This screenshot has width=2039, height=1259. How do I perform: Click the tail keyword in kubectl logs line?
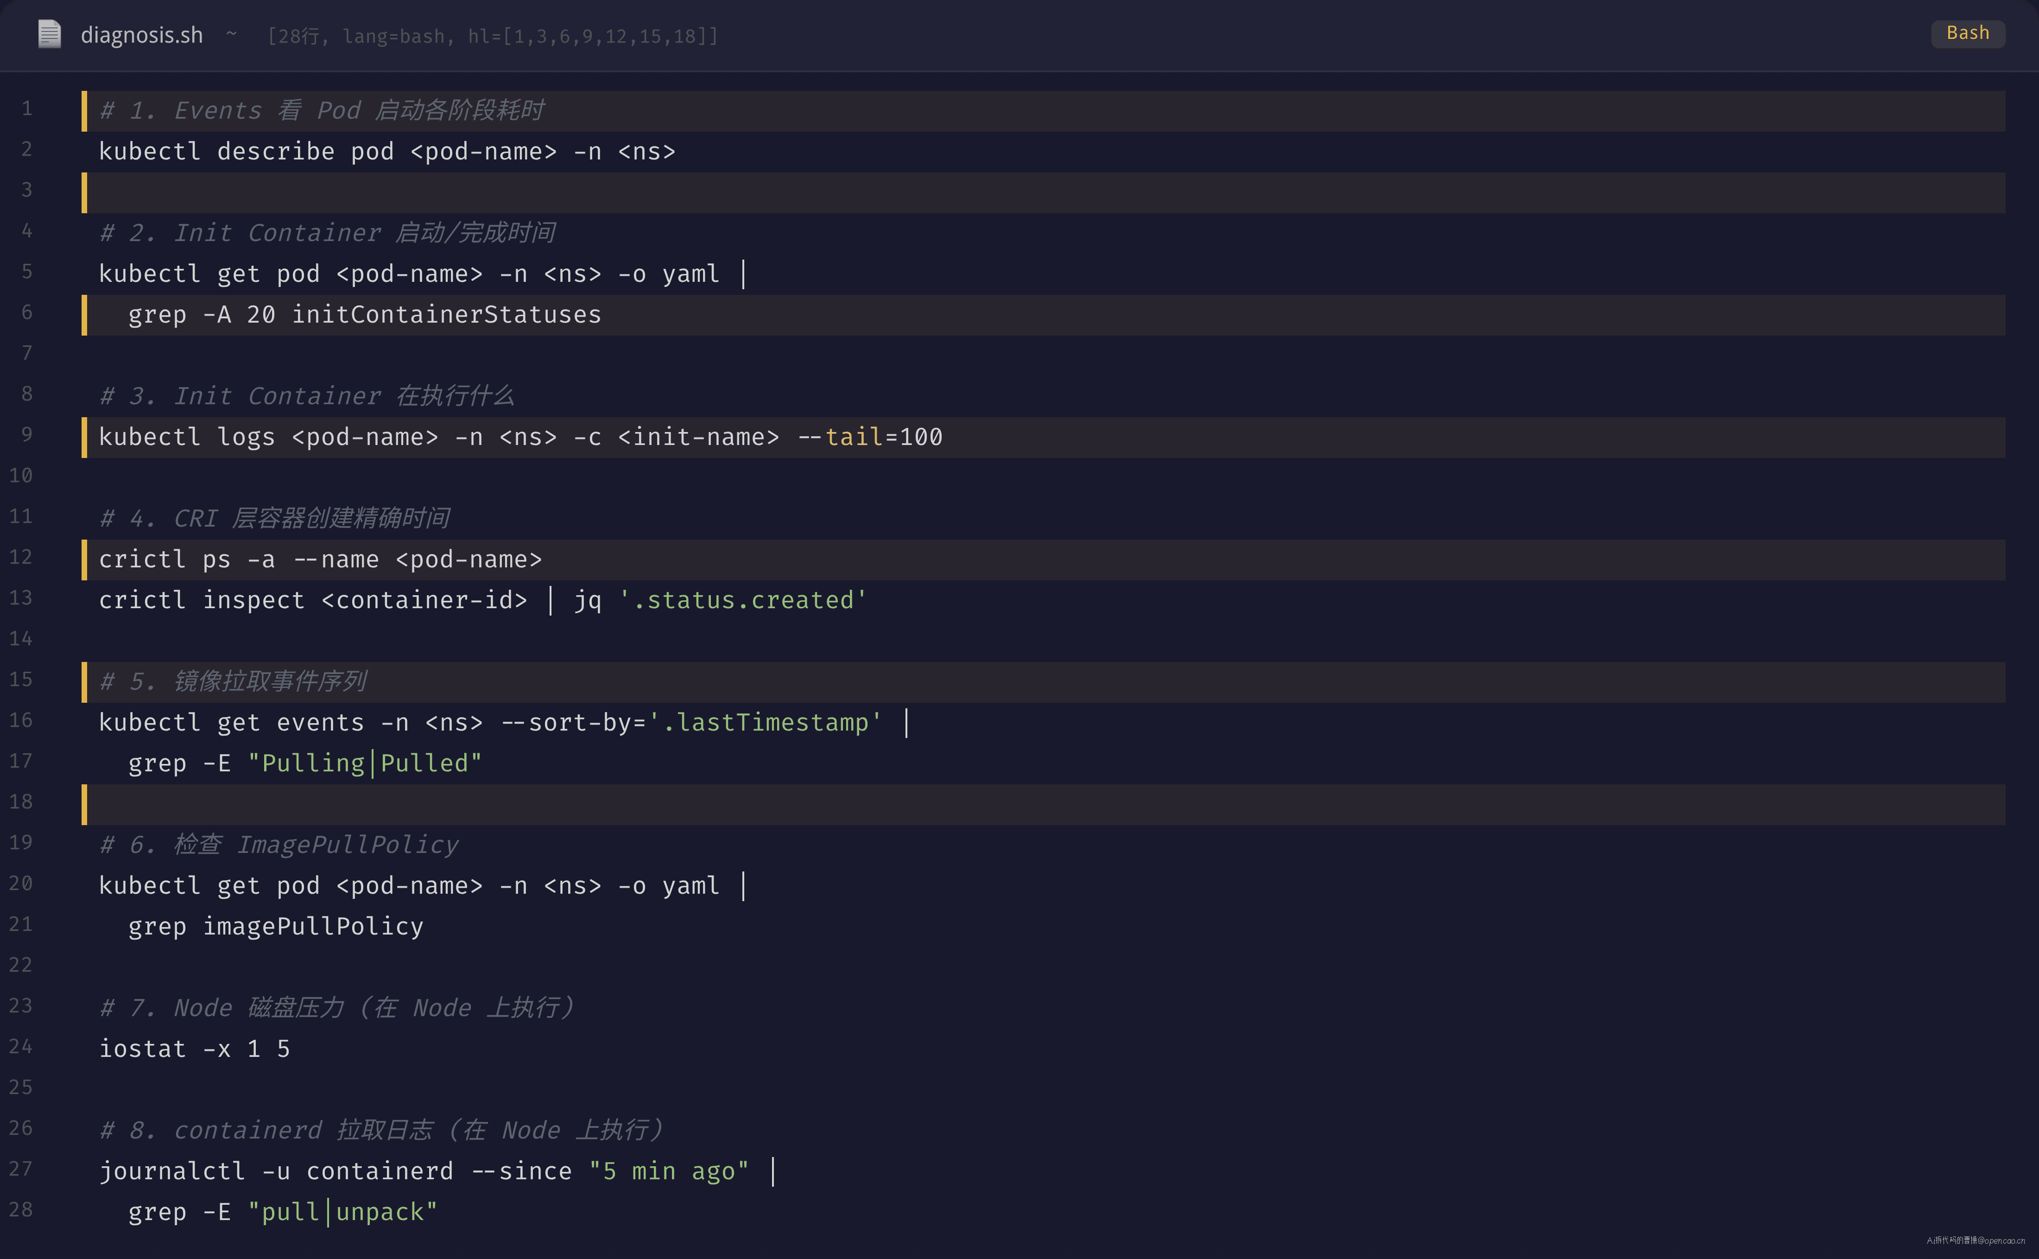854,437
